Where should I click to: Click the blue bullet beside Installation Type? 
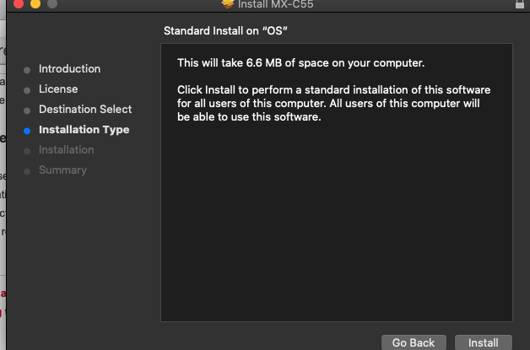coord(27,131)
